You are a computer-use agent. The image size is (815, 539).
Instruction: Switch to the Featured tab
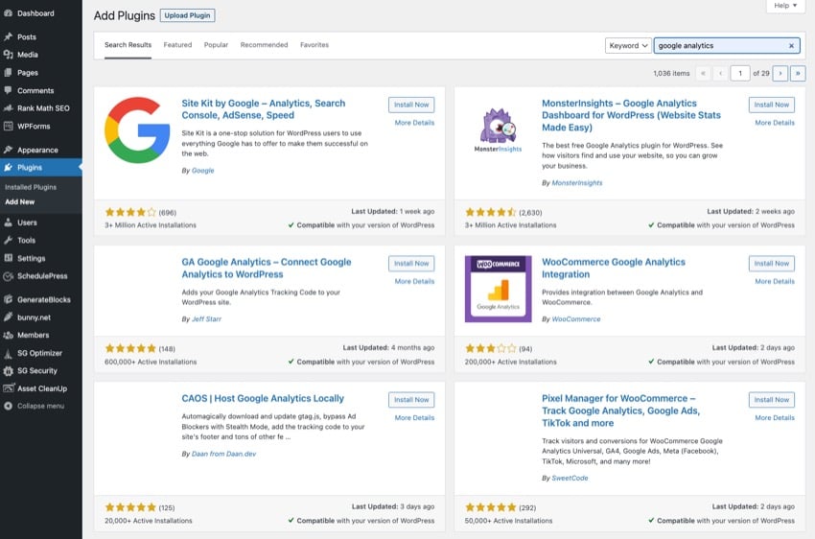177,45
